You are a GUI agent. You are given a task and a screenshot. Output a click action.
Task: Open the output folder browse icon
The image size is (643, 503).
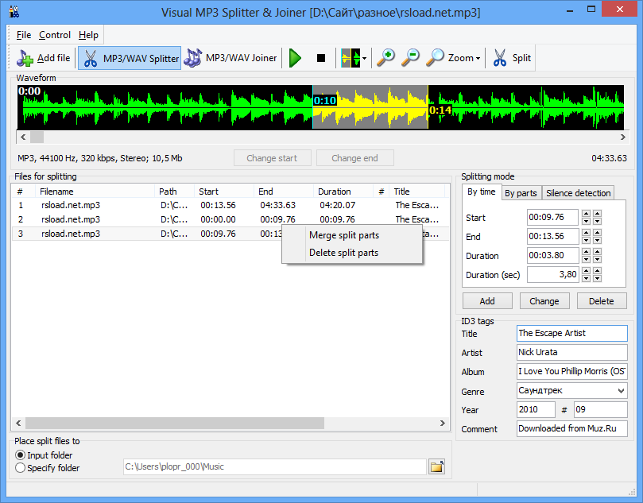[x=436, y=466]
